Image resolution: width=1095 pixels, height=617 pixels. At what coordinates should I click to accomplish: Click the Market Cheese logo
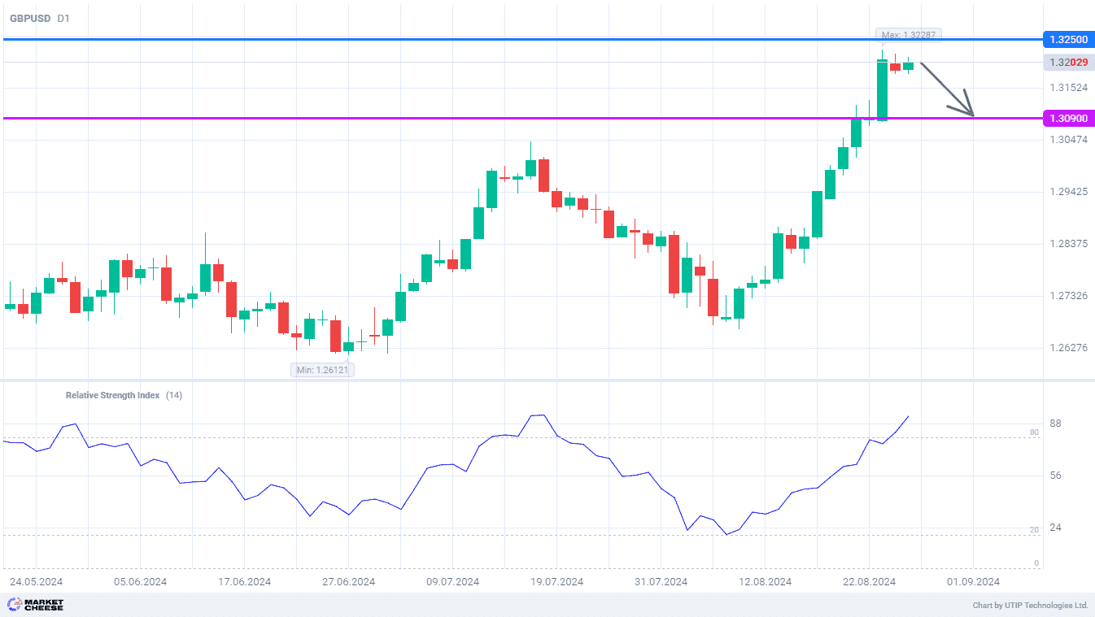[x=35, y=605]
